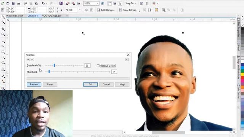Cut the selection with scissors icon

pyautogui.click(x=26, y=3)
